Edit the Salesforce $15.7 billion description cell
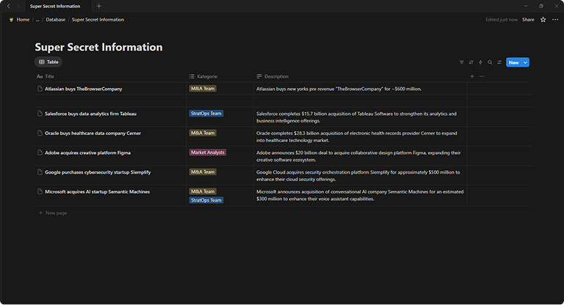The width and height of the screenshot is (564, 305). [x=361, y=117]
